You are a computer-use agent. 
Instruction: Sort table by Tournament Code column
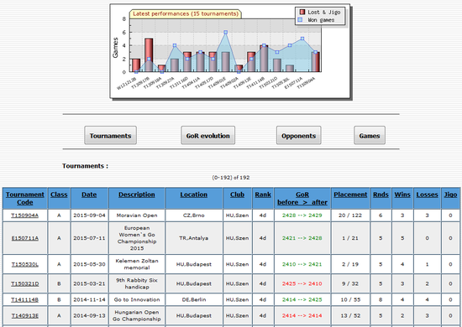25,199
